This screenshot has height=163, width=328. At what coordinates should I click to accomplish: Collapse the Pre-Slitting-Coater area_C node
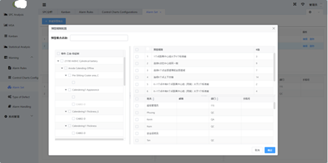[x=66, y=75]
